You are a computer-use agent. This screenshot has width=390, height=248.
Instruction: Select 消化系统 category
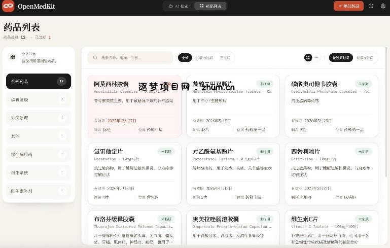pos(39,172)
